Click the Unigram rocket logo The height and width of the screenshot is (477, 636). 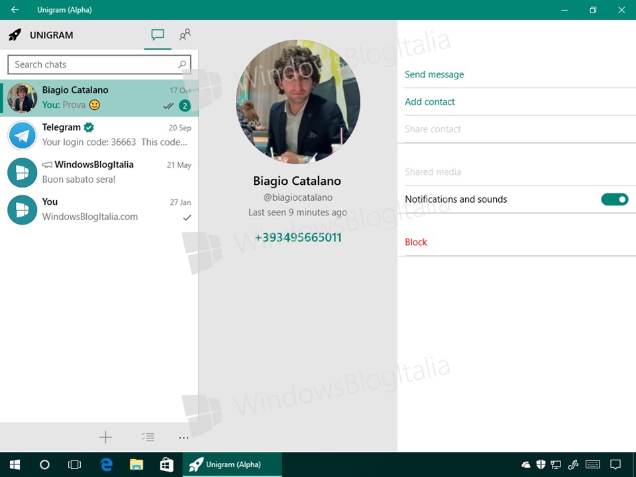pyautogui.click(x=15, y=35)
